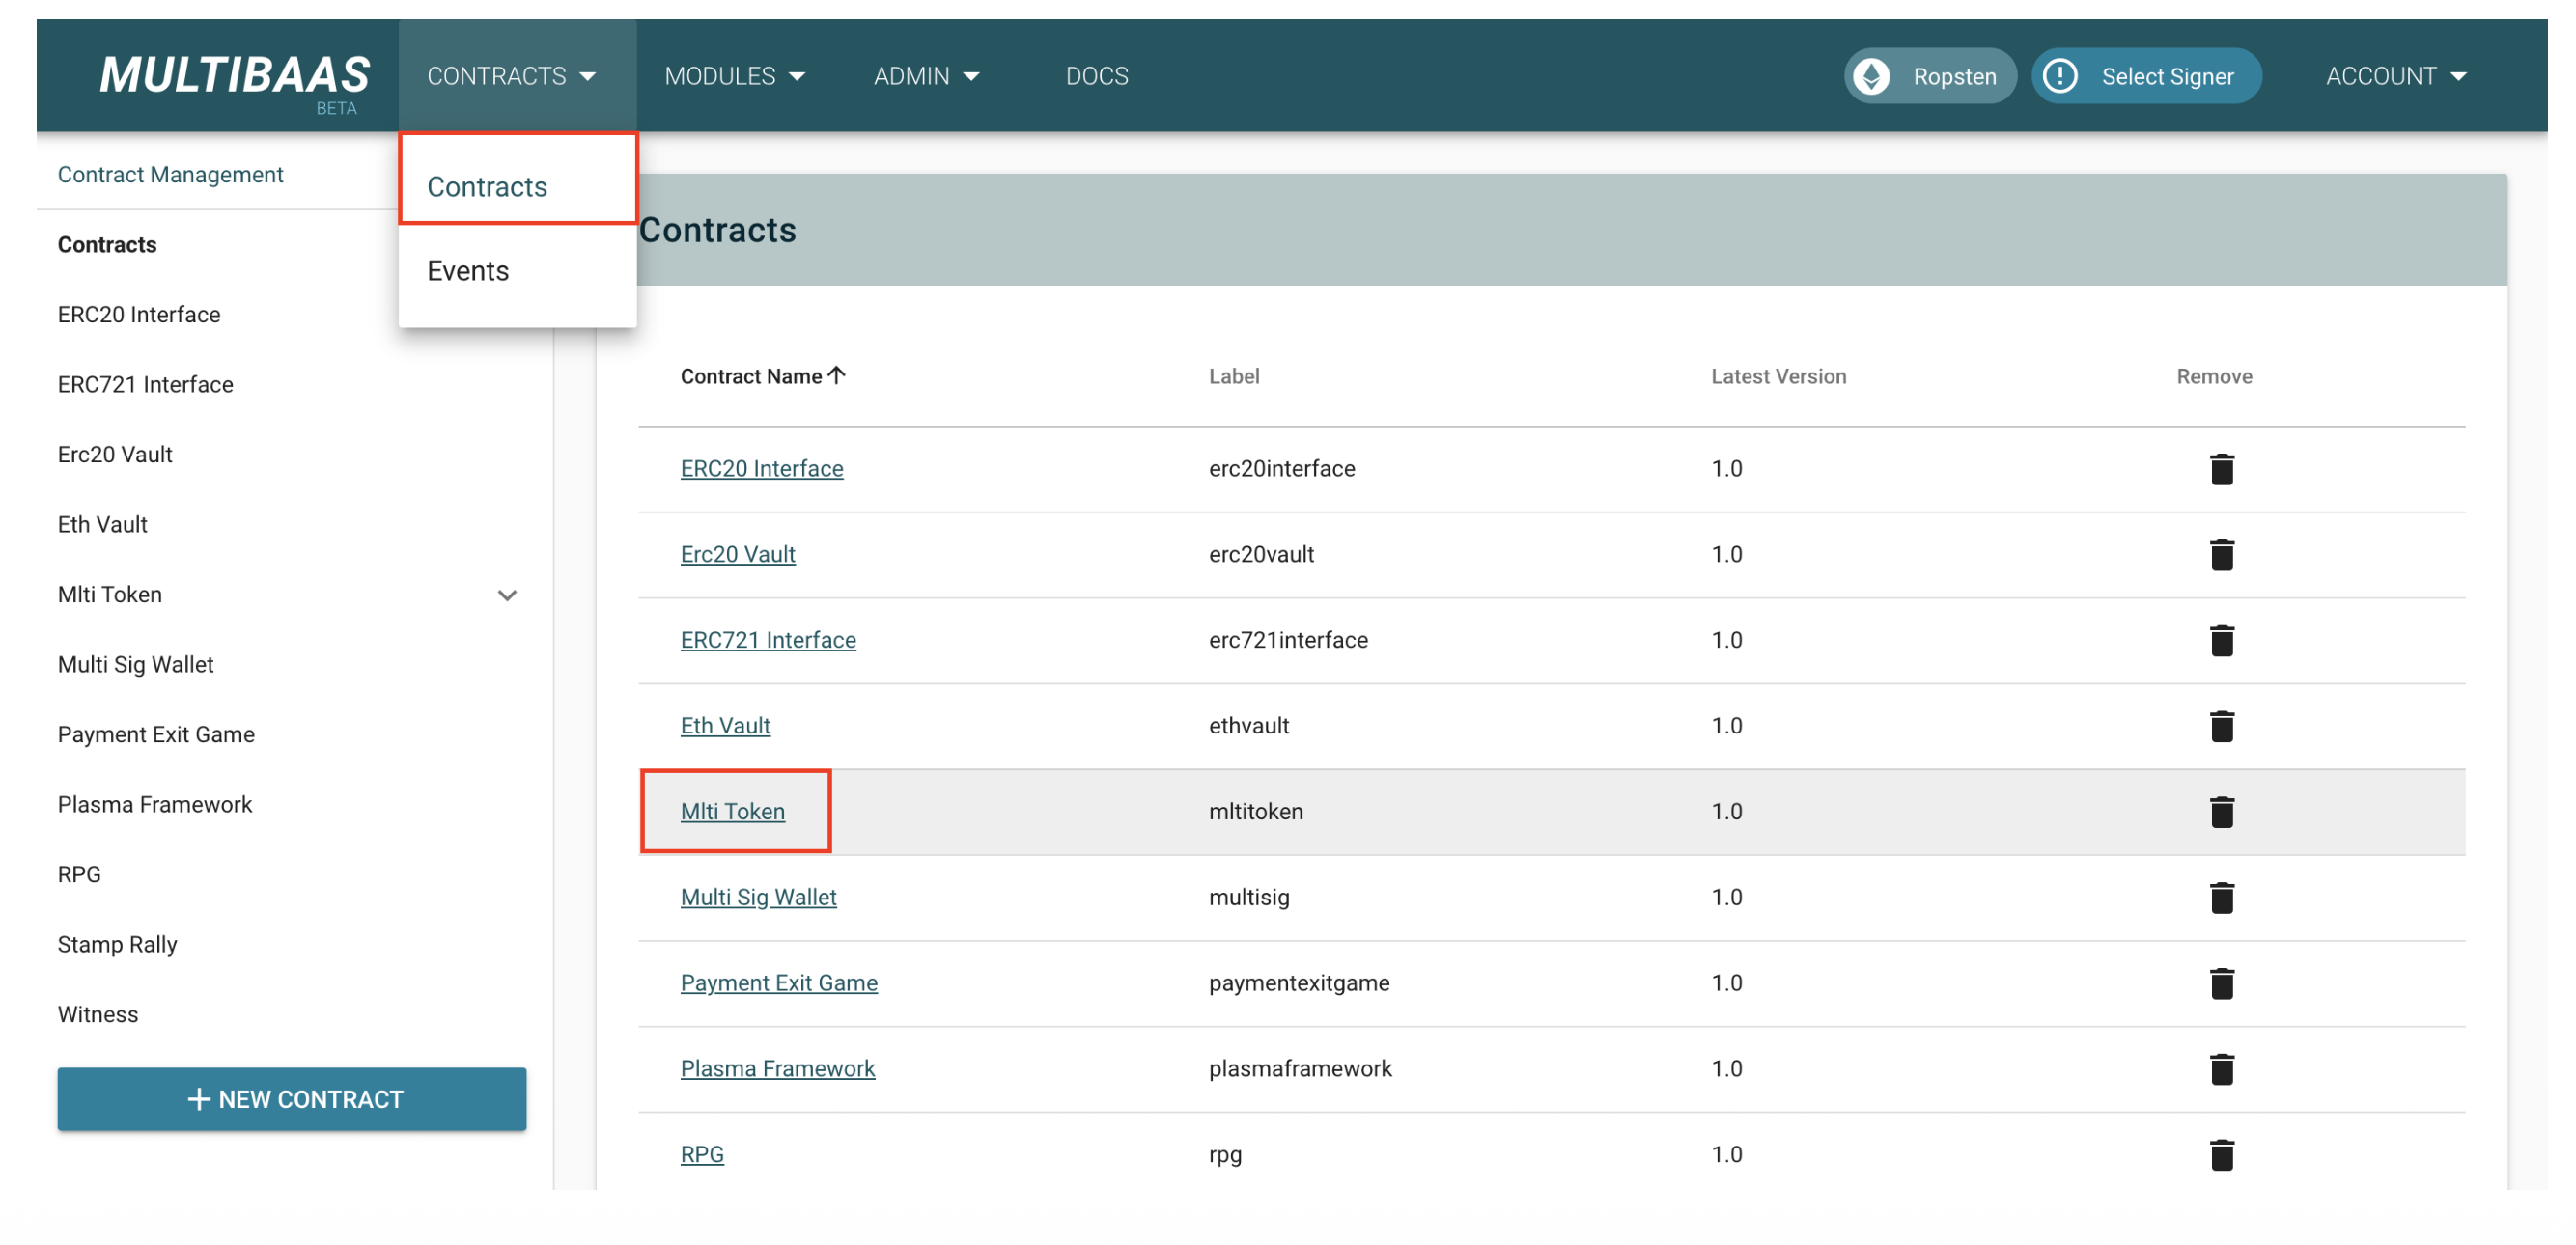This screenshot has width=2576, height=1245.
Task: Select Eth Vault in the sidebar
Action: 102,525
